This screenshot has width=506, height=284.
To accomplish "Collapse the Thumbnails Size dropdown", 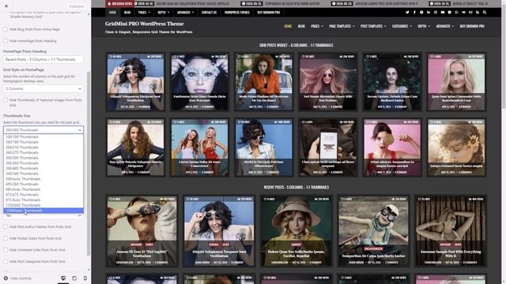I will coord(43,129).
